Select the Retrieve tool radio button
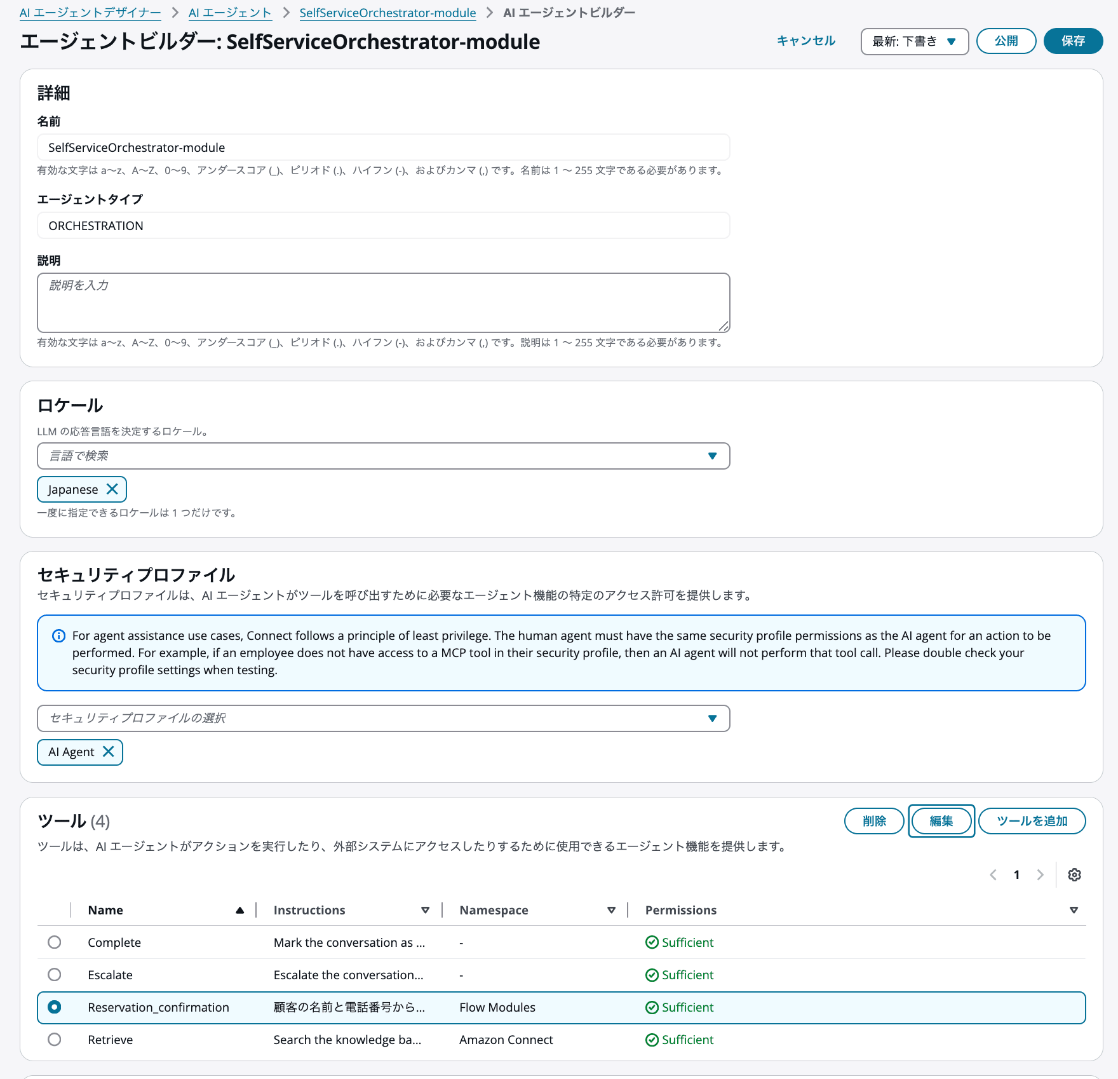Screen dimensions: 1118x1079 coord(55,1040)
